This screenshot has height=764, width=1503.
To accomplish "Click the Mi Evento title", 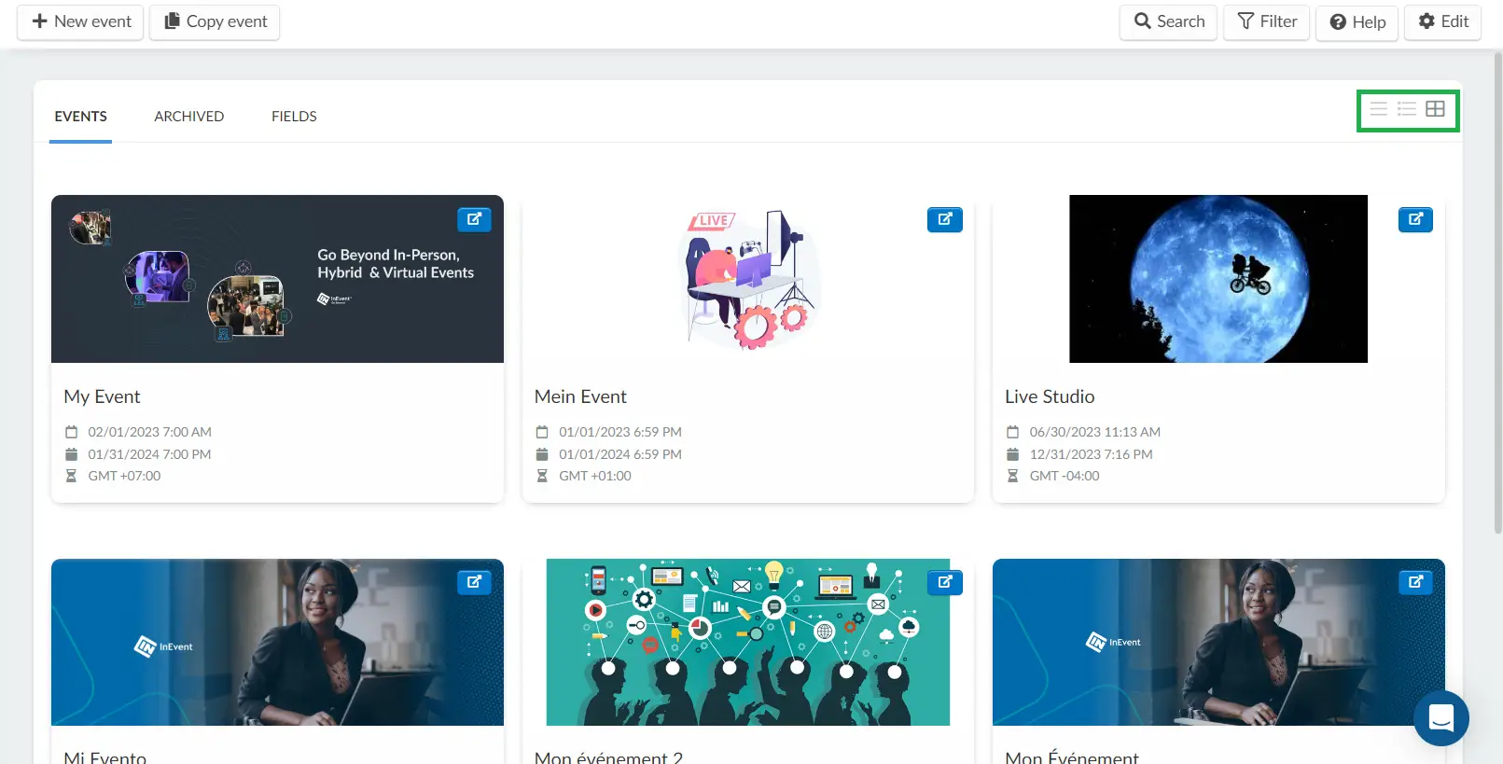I will click(104, 757).
